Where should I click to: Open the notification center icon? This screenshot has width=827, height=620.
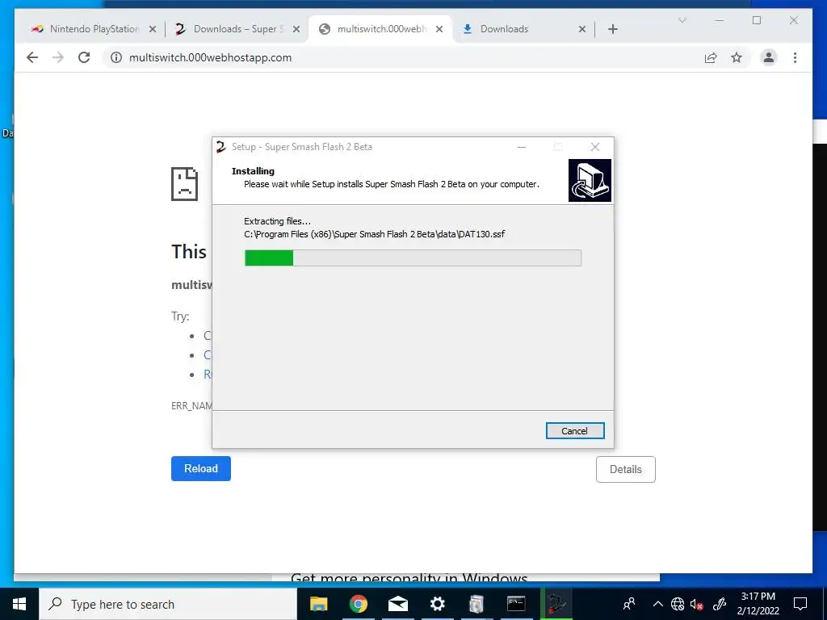[800, 604]
